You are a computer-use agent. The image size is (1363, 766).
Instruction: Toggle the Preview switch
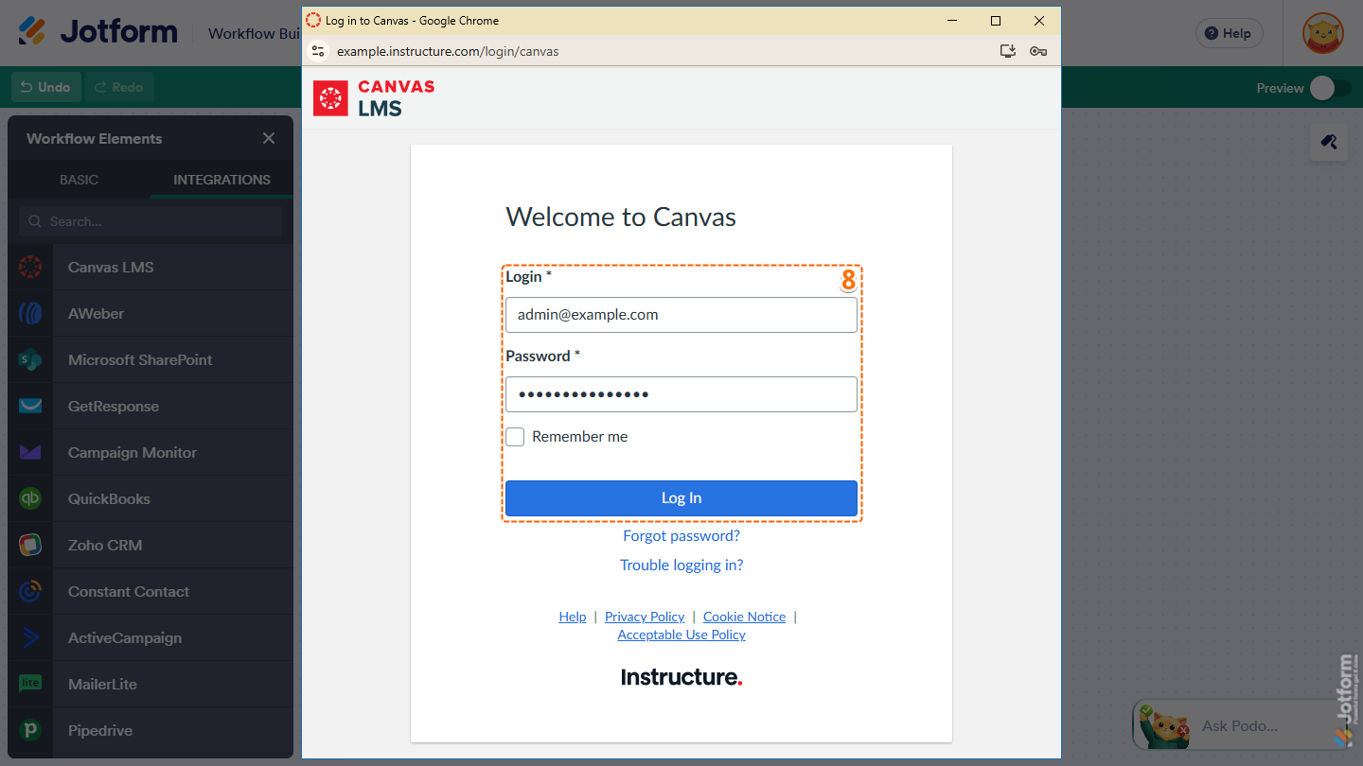click(x=1330, y=88)
